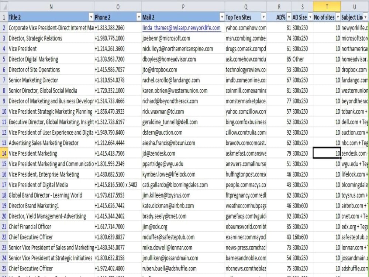Open the Title 2 filter dropdown
The image size is (369, 277).
click(92, 17)
